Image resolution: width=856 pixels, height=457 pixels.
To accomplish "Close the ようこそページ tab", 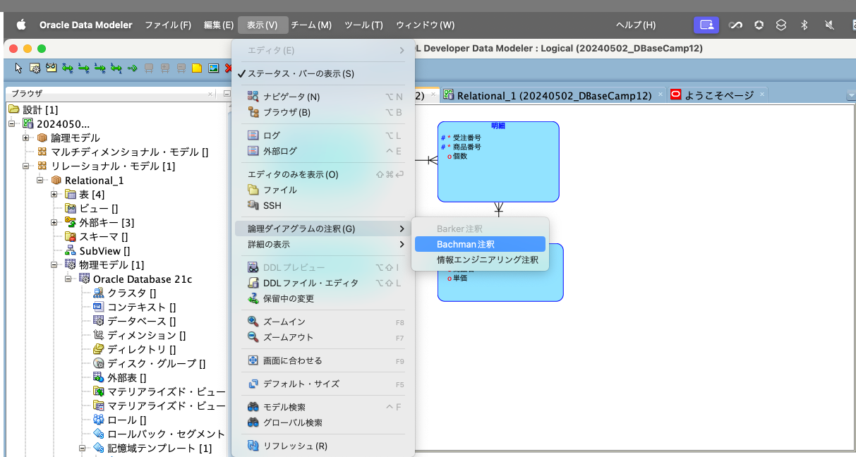I will tap(764, 95).
